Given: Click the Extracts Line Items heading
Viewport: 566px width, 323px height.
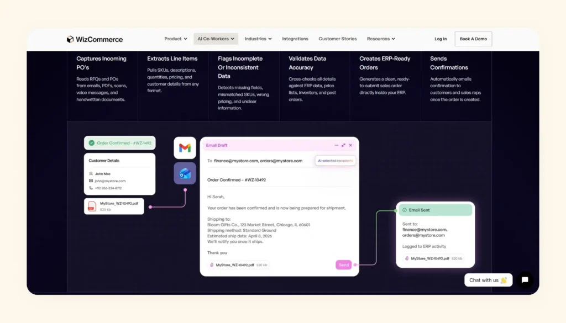Looking at the screenshot, I should [x=172, y=59].
